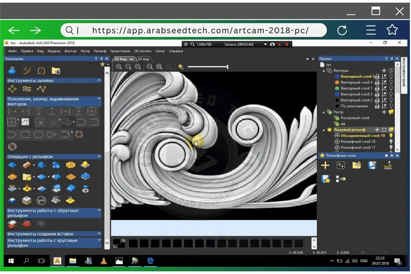Select the Zoom In magnifier tool
The height and width of the screenshot is (274, 411).
(x=119, y=66)
